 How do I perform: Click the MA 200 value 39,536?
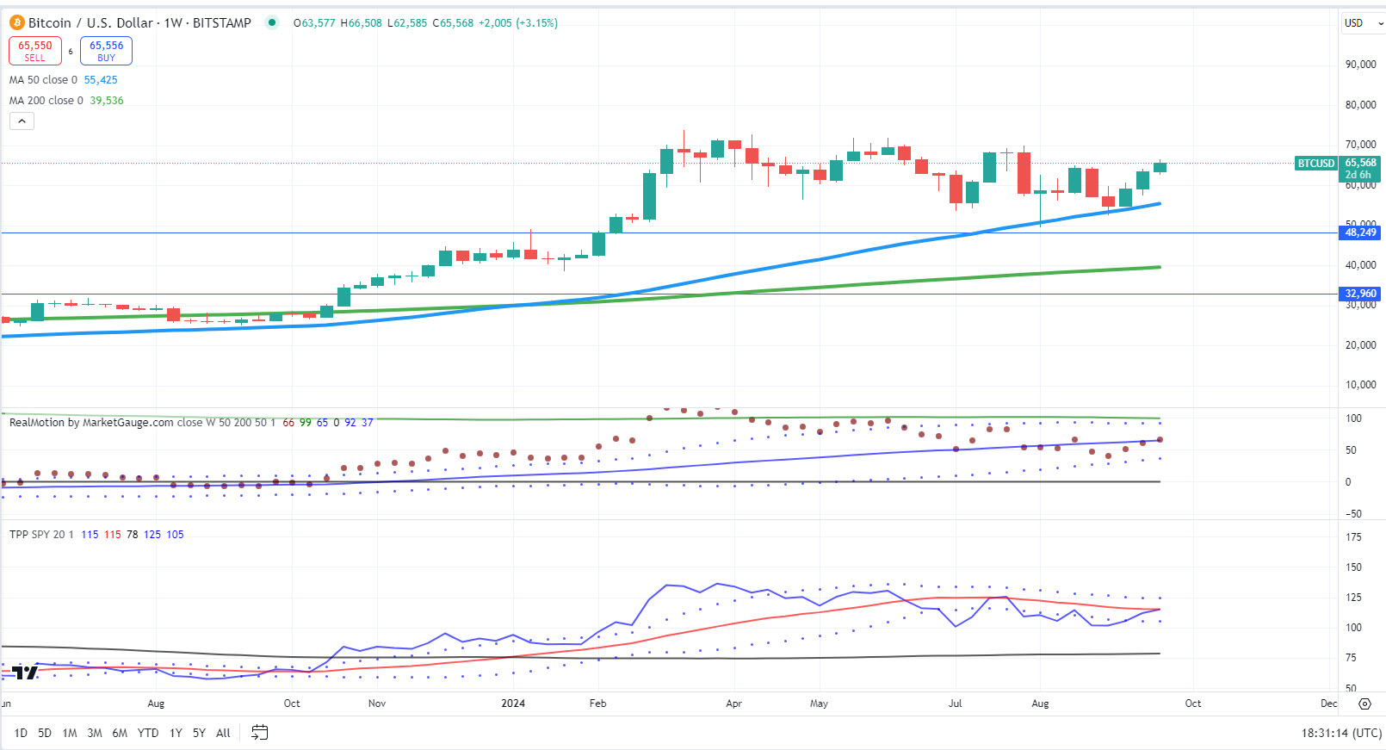click(107, 101)
